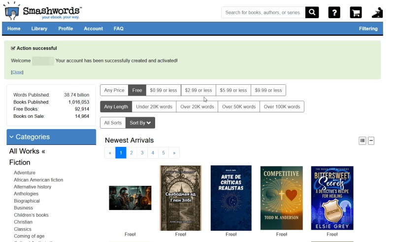Go to next page with the » arrow
Screen dimensions: 394x242
point(174,153)
